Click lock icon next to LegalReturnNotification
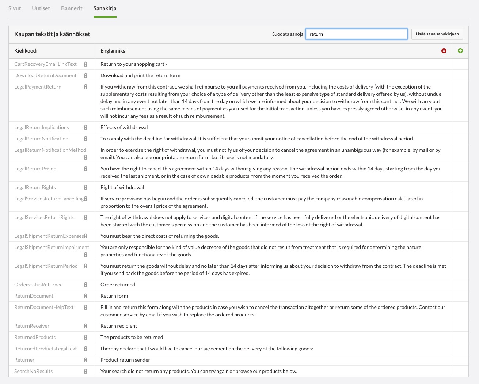Image resolution: width=479 pixels, height=384 pixels. pos(85,139)
